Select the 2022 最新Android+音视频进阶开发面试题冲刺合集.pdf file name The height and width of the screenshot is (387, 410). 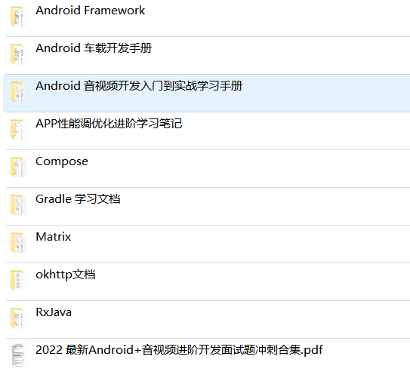(x=179, y=350)
